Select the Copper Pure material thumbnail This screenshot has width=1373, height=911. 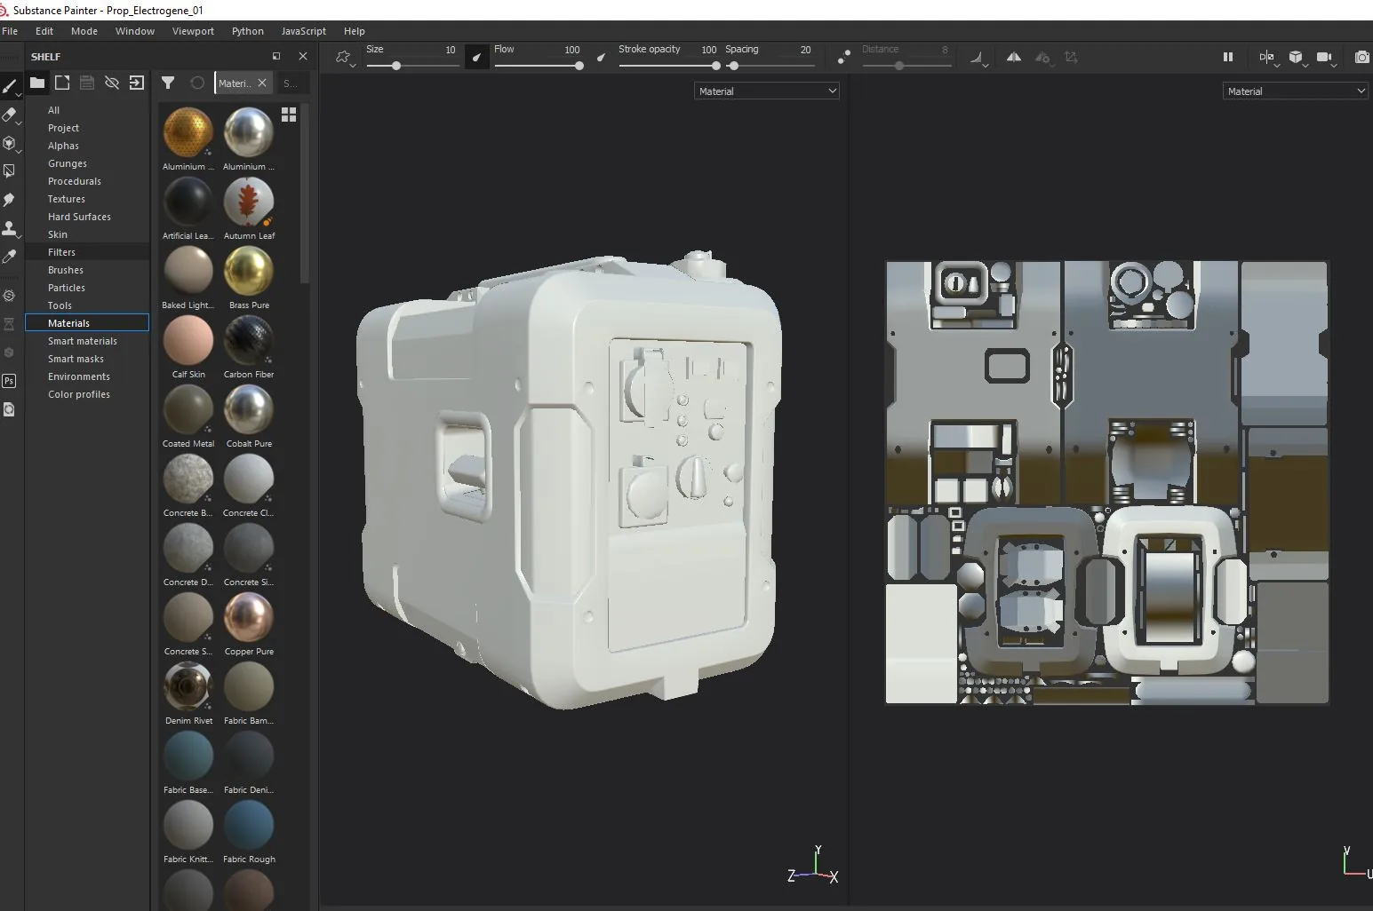(249, 618)
